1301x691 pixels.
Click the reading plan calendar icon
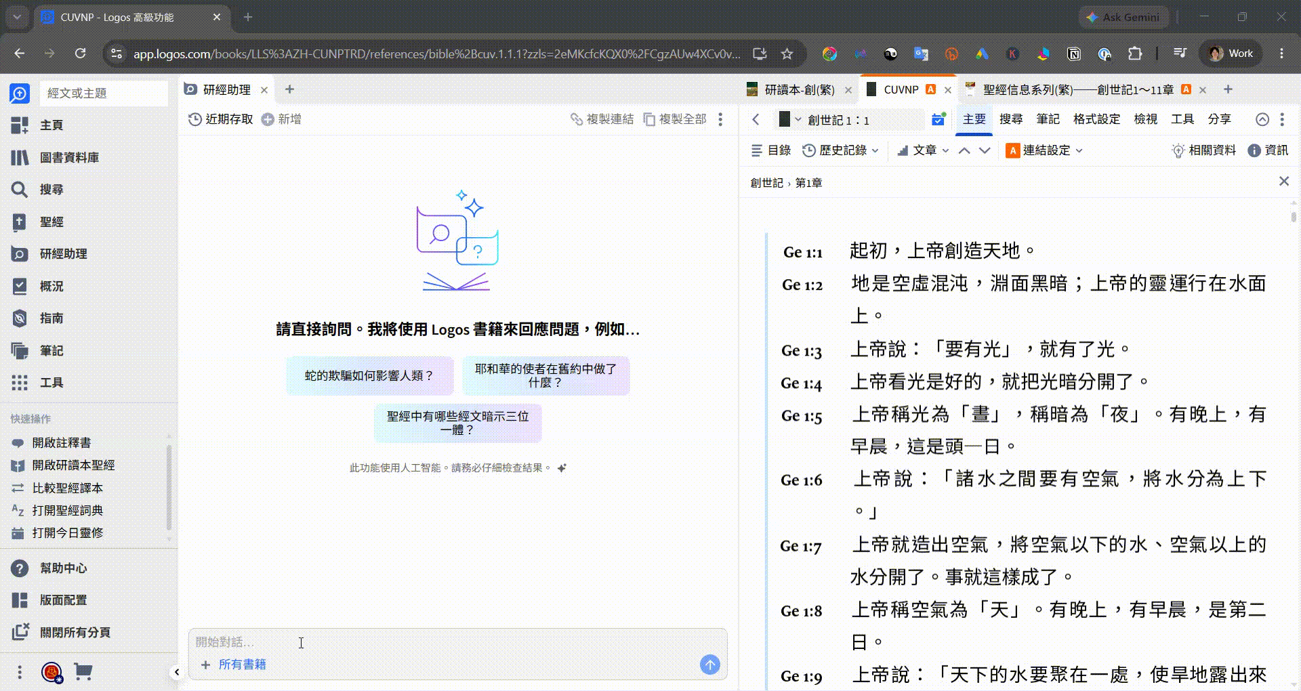click(938, 120)
